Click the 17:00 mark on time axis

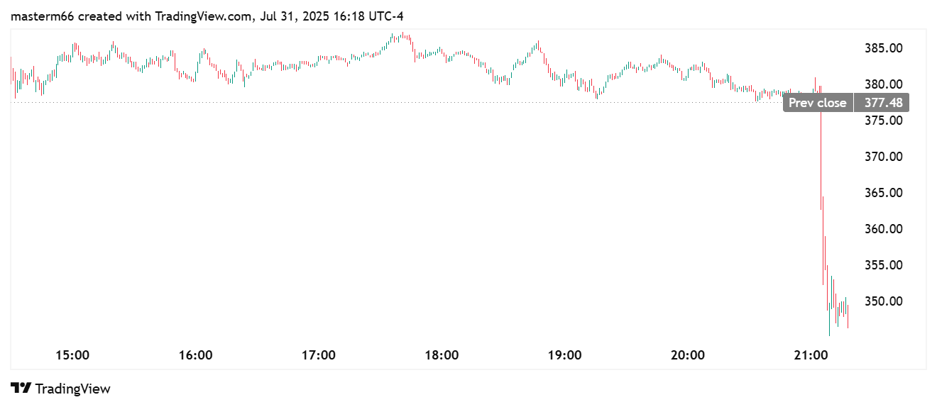tap(318, 355)
